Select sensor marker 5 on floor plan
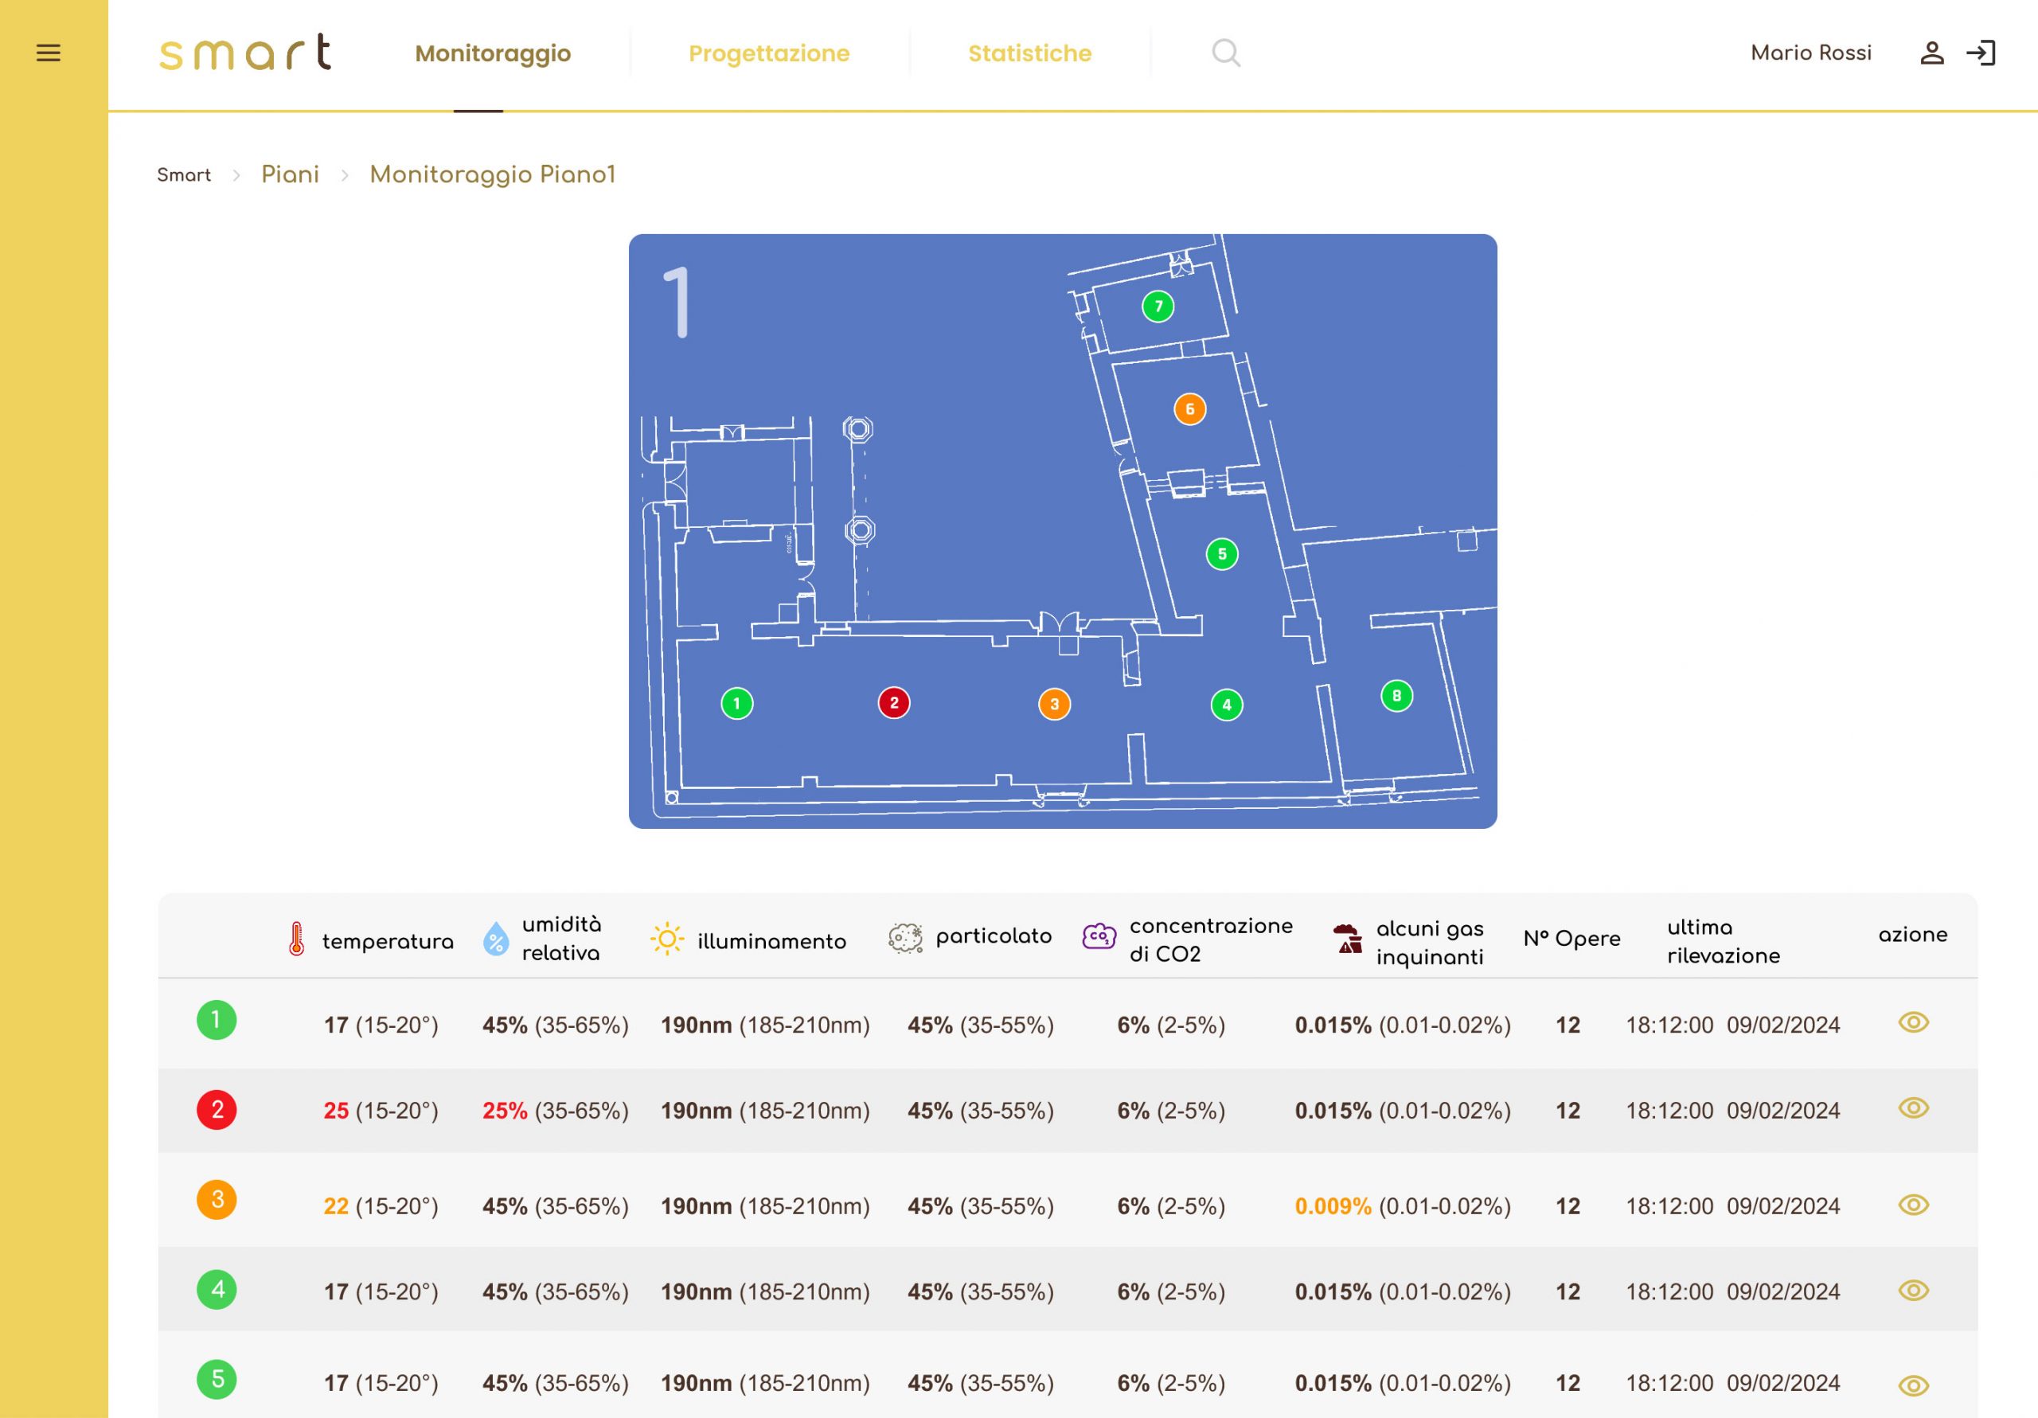 point(1222,554)
